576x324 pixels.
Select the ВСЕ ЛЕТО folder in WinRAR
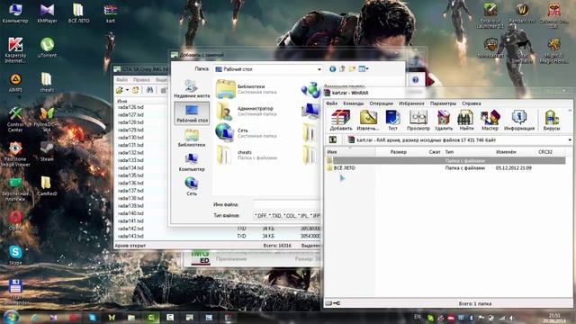tap(344, 168)
